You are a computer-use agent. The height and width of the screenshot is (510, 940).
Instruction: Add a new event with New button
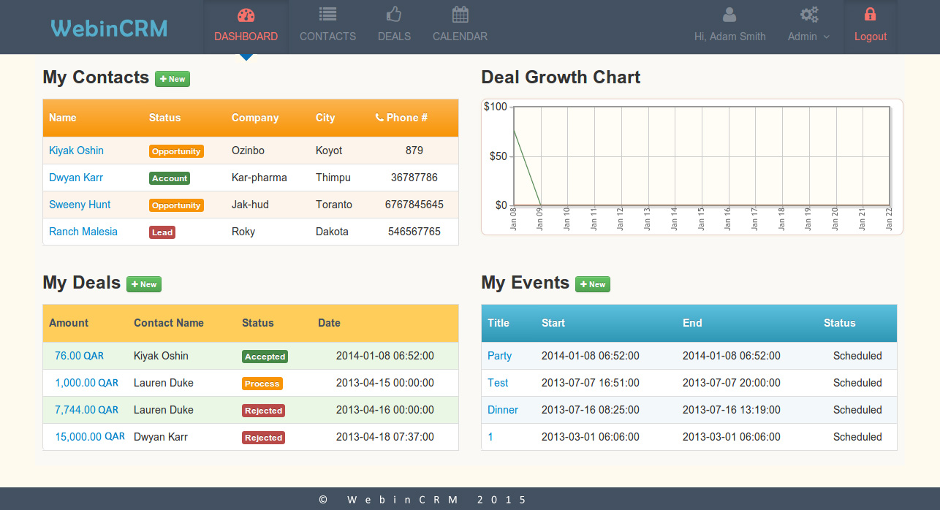coord(593,284)
